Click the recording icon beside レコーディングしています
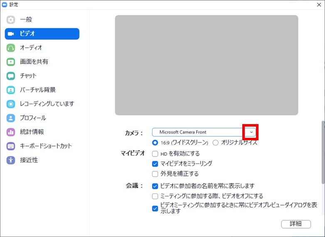The height and width of the screenshot is (237, 325). 10,104
